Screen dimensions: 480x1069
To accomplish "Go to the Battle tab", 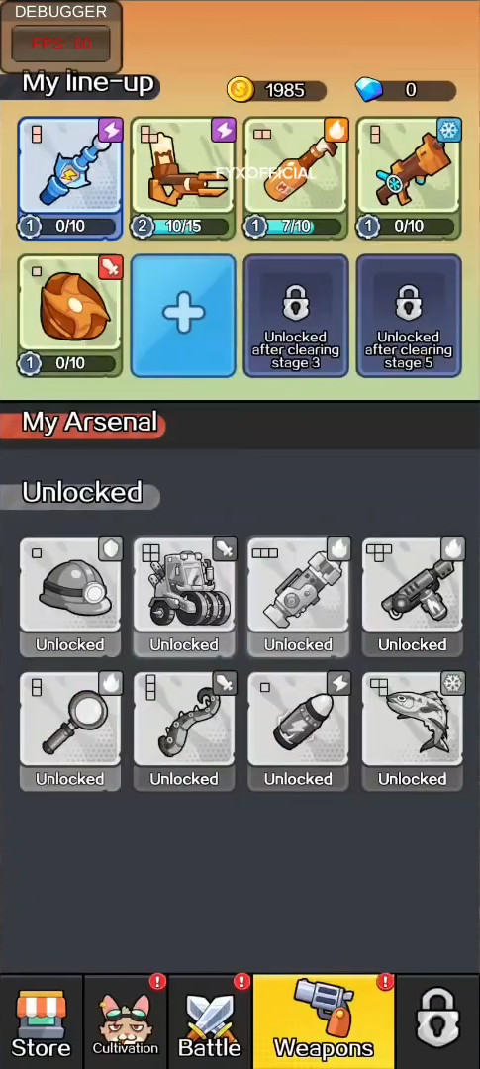I will [x=210, y=1022].
